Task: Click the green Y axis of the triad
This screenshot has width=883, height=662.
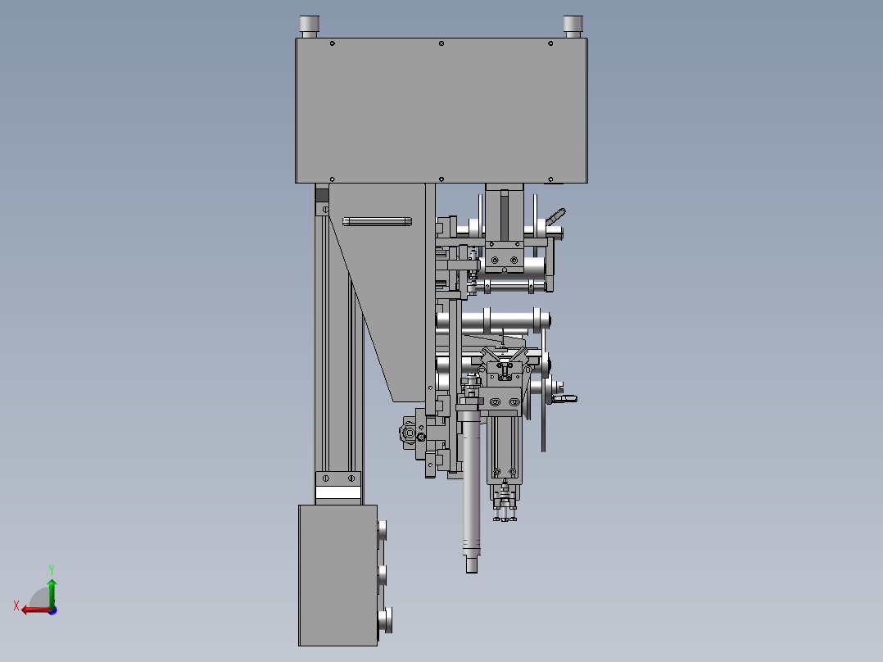Action: [x=52, y=592]
